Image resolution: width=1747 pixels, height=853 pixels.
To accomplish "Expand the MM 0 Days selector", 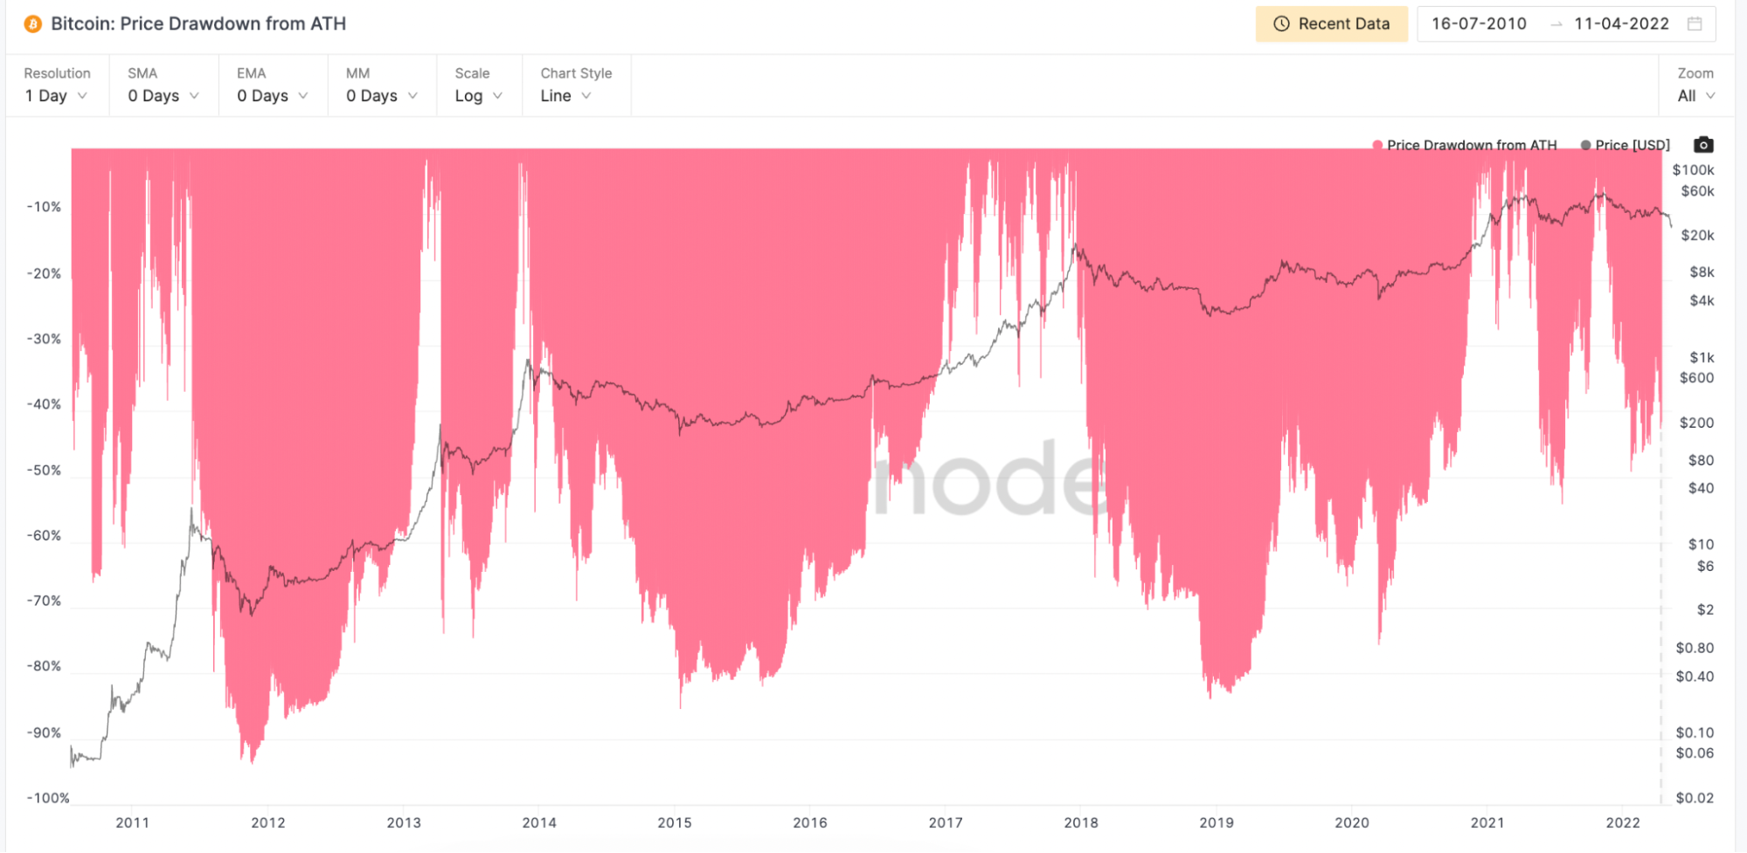I will coord(382,96).
